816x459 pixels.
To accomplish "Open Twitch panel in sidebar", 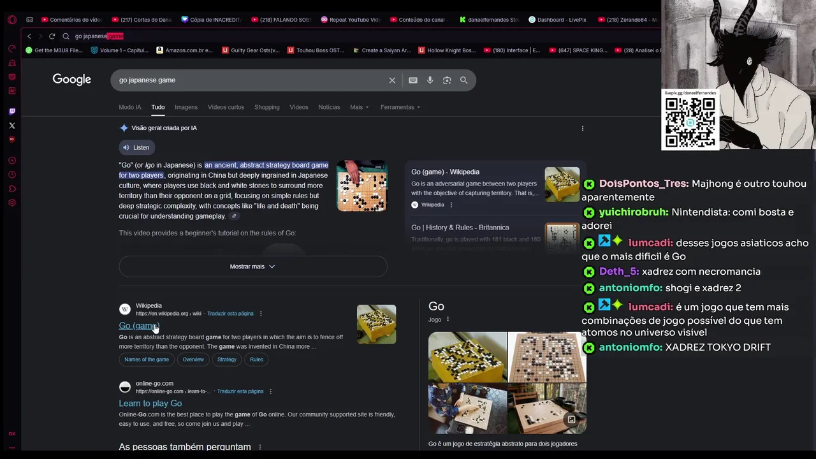I will pyautogui.click(x=11, y=111).
